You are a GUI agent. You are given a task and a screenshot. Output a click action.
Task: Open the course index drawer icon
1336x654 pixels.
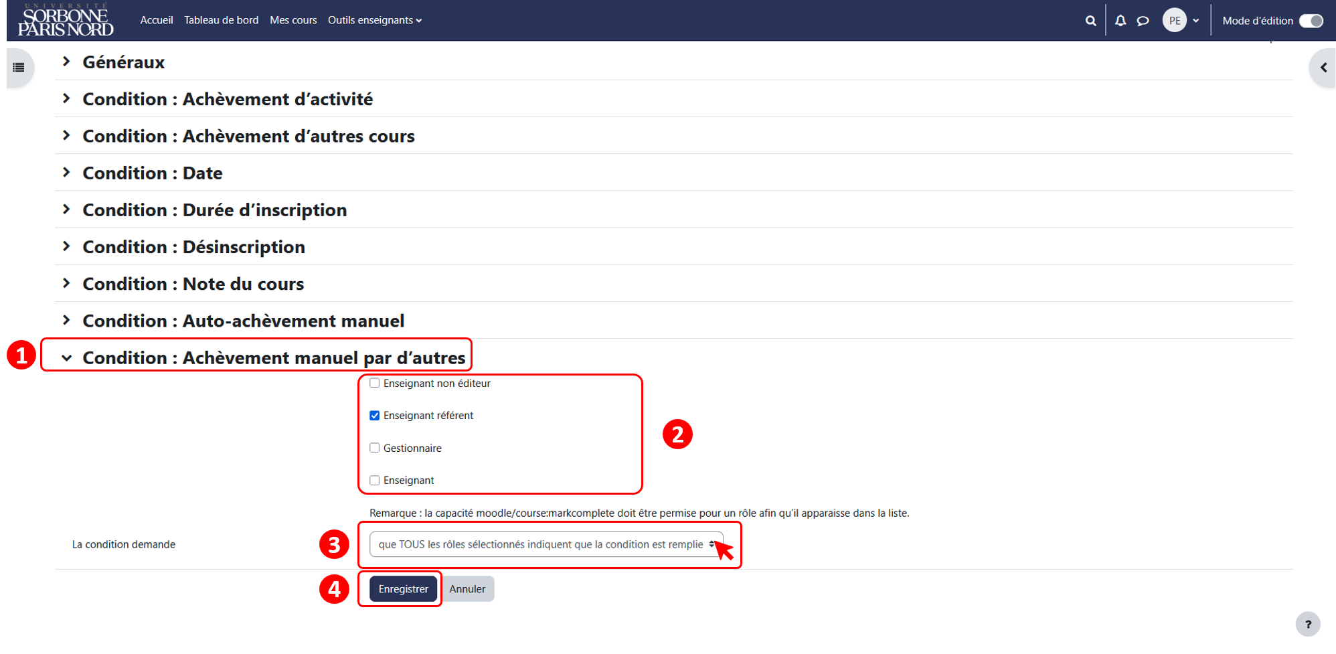point(19,68)
